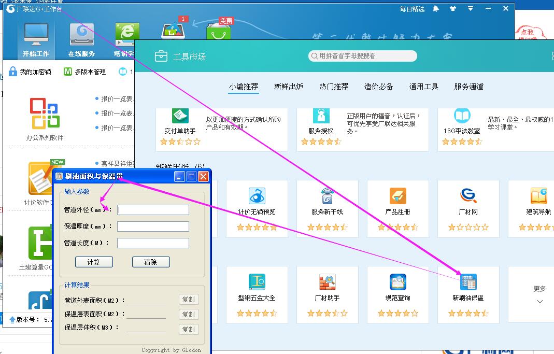Click the 管道长度(M) input field
Screen dimensions: 554x354
[153, 243]
